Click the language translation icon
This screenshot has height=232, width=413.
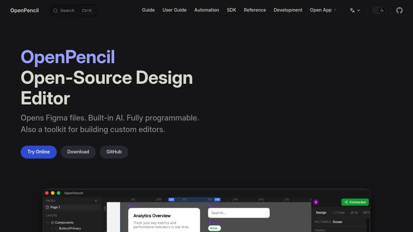click(x=352, y=10)
